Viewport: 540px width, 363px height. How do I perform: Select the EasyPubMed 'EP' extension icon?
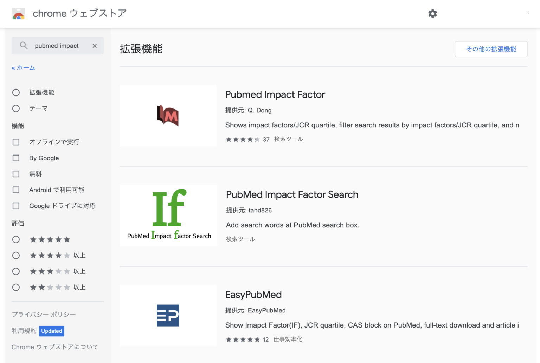click(x=168, y=315)
